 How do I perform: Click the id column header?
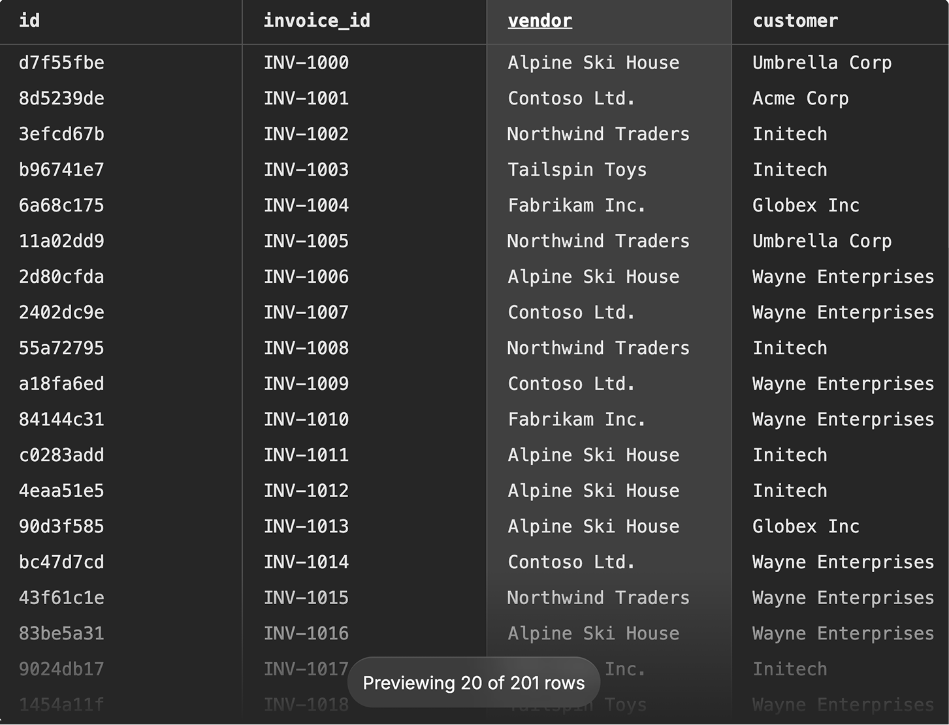click(x=29, y=21)
